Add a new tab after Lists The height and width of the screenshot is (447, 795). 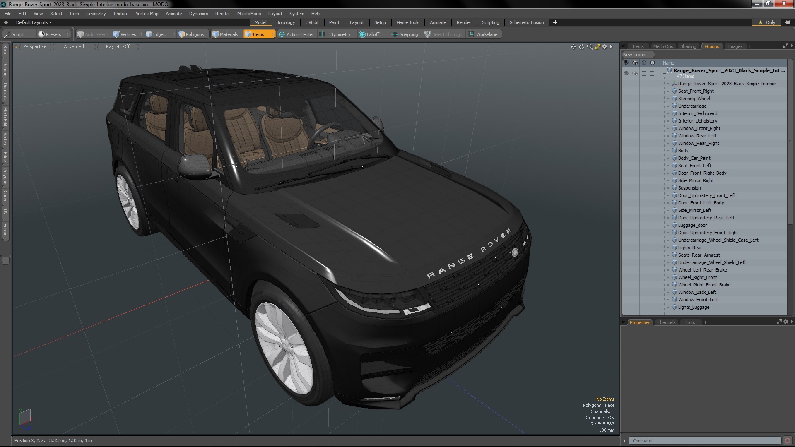705,322
